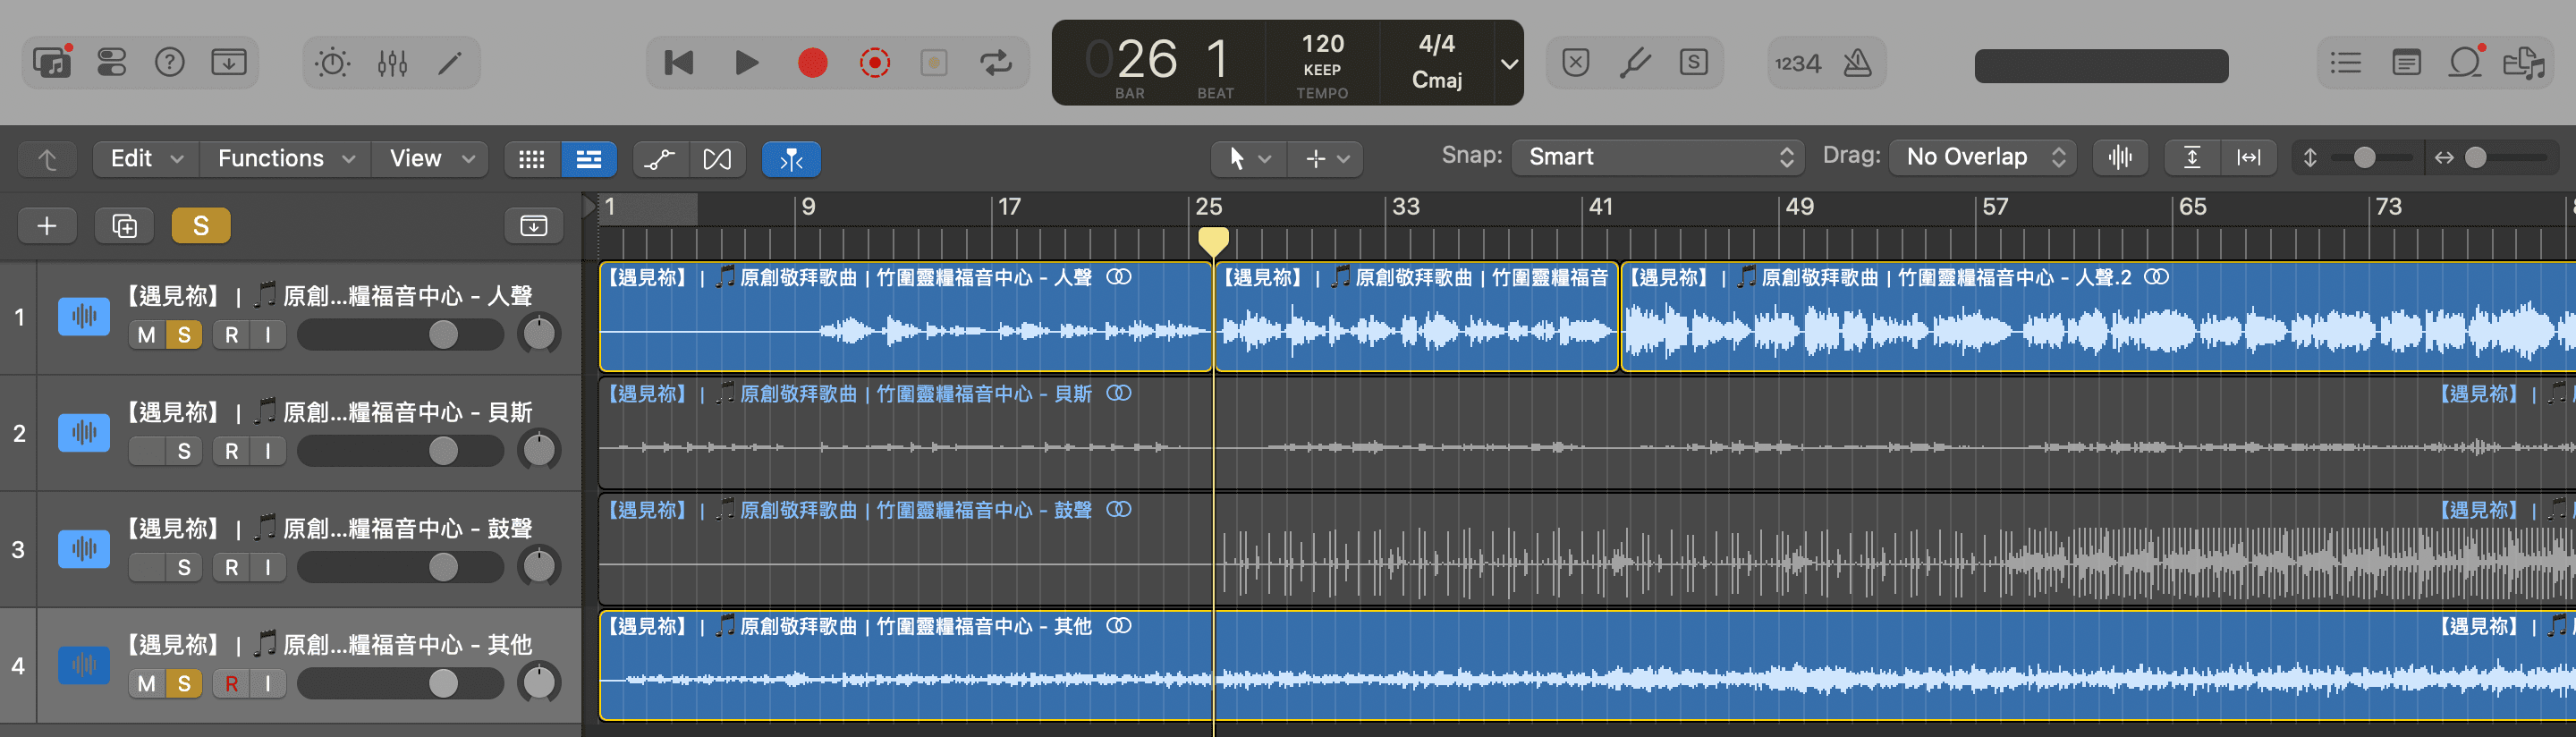Click the 120 tempo value
The height and width of the screenshot is (737, 2576).
point(1322,44)
